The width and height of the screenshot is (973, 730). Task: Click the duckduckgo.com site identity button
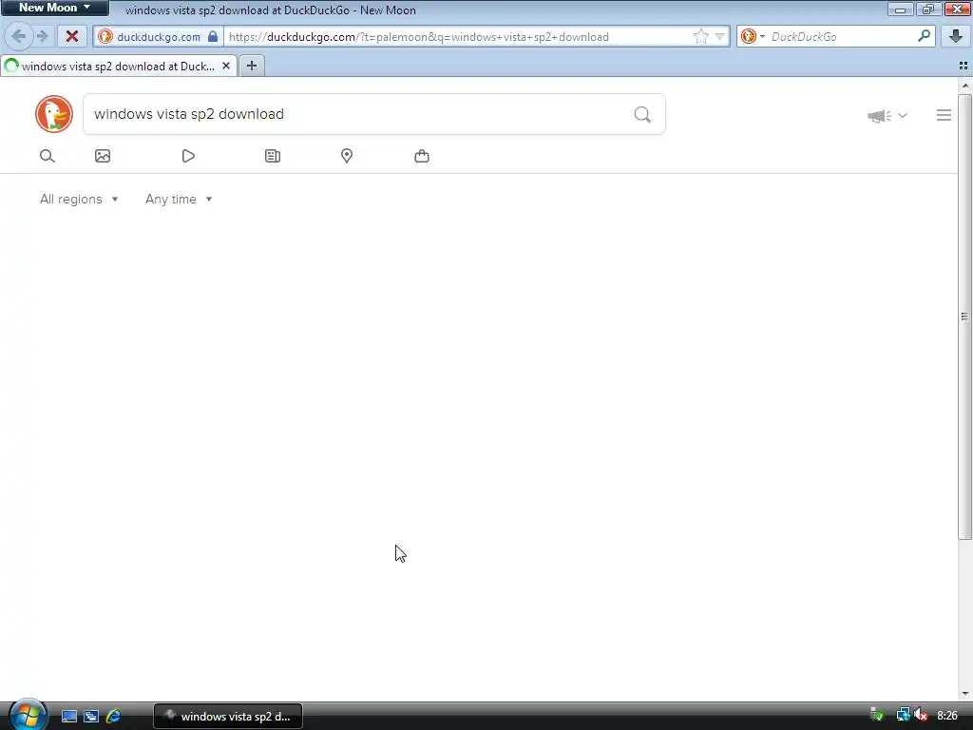click(159, 37)
